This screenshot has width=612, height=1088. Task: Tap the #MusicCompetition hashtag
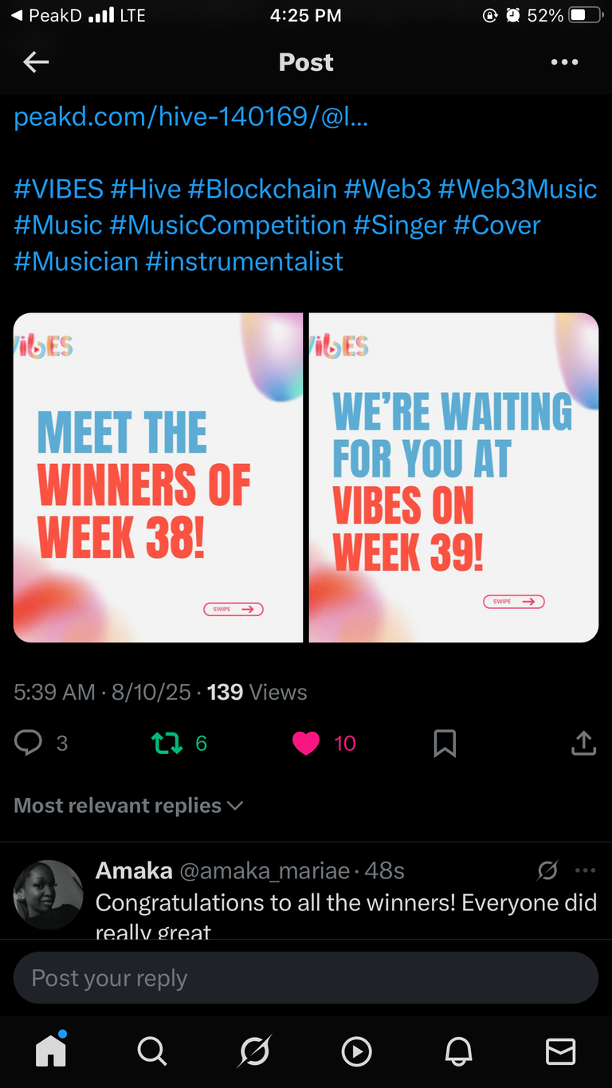click(x=228, y=225)
